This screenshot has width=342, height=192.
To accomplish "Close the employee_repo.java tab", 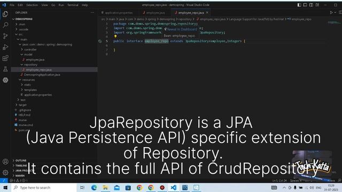I will coord(207,13).
